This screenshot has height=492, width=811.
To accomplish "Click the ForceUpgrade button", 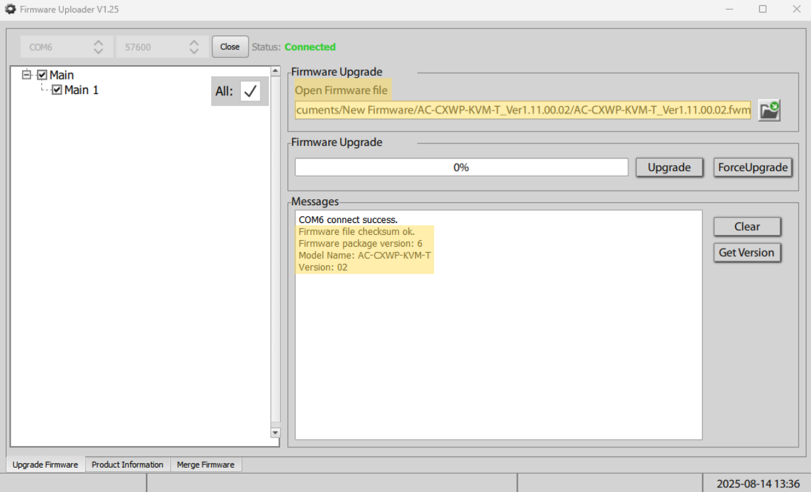I will click(753, 167).
